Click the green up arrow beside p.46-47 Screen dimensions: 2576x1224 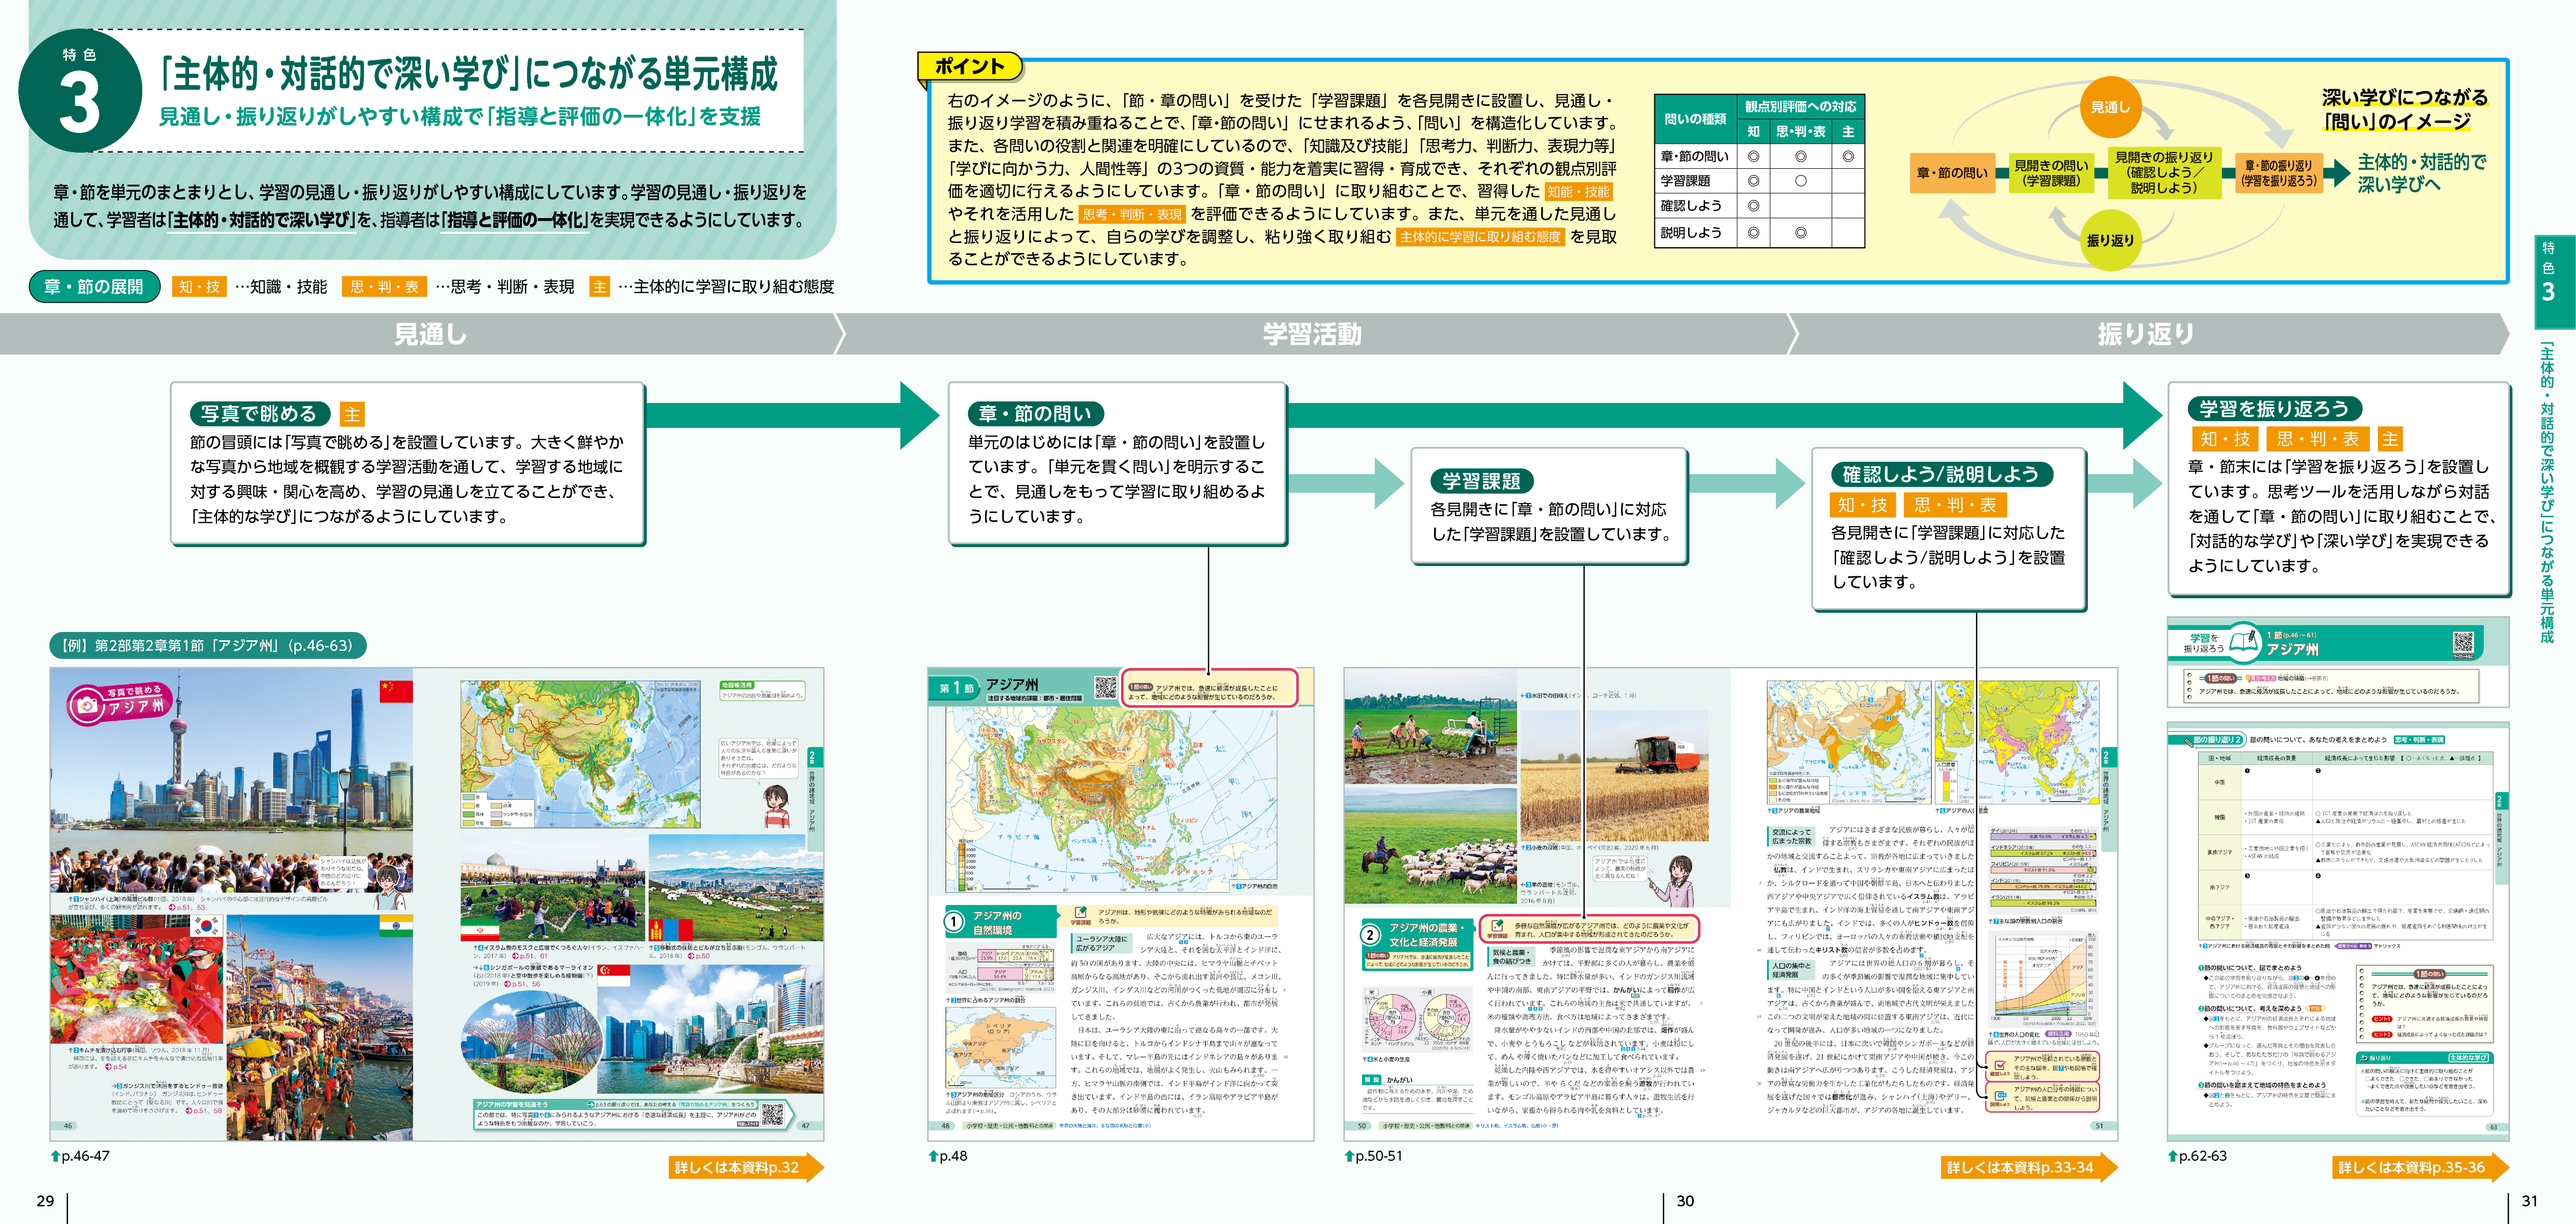(55, 1155)
